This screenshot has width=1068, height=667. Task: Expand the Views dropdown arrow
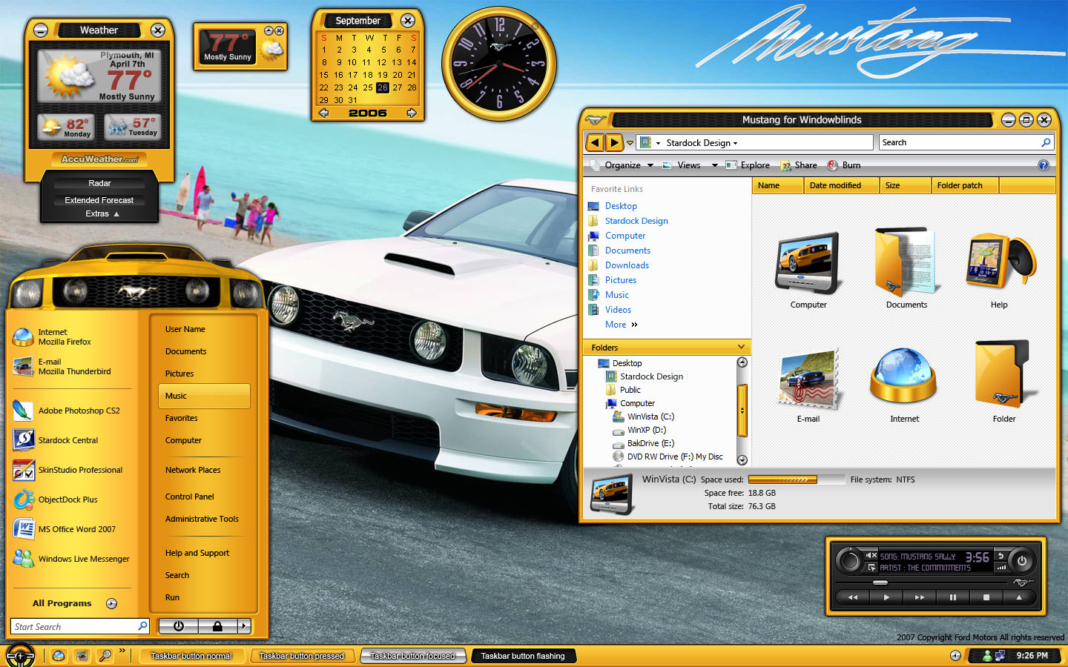714,165
